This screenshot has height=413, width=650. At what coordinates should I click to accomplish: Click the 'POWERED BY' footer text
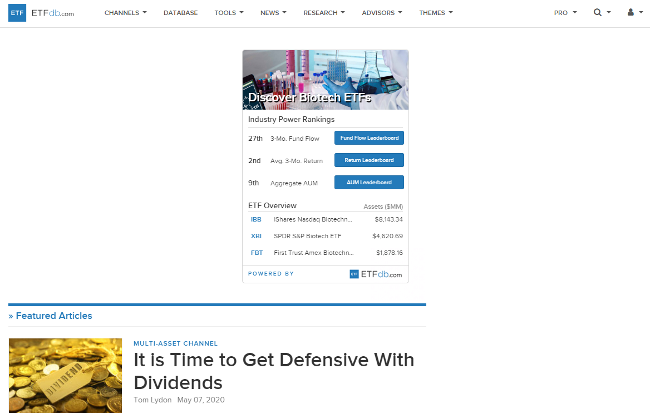point(271,274)
